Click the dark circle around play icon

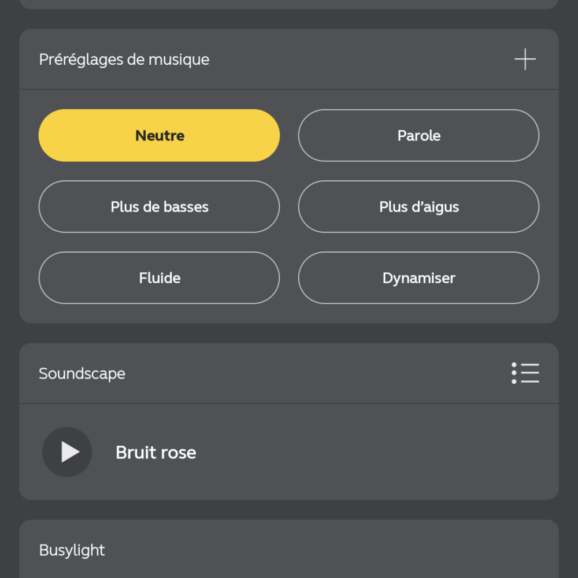pos(67,452)
